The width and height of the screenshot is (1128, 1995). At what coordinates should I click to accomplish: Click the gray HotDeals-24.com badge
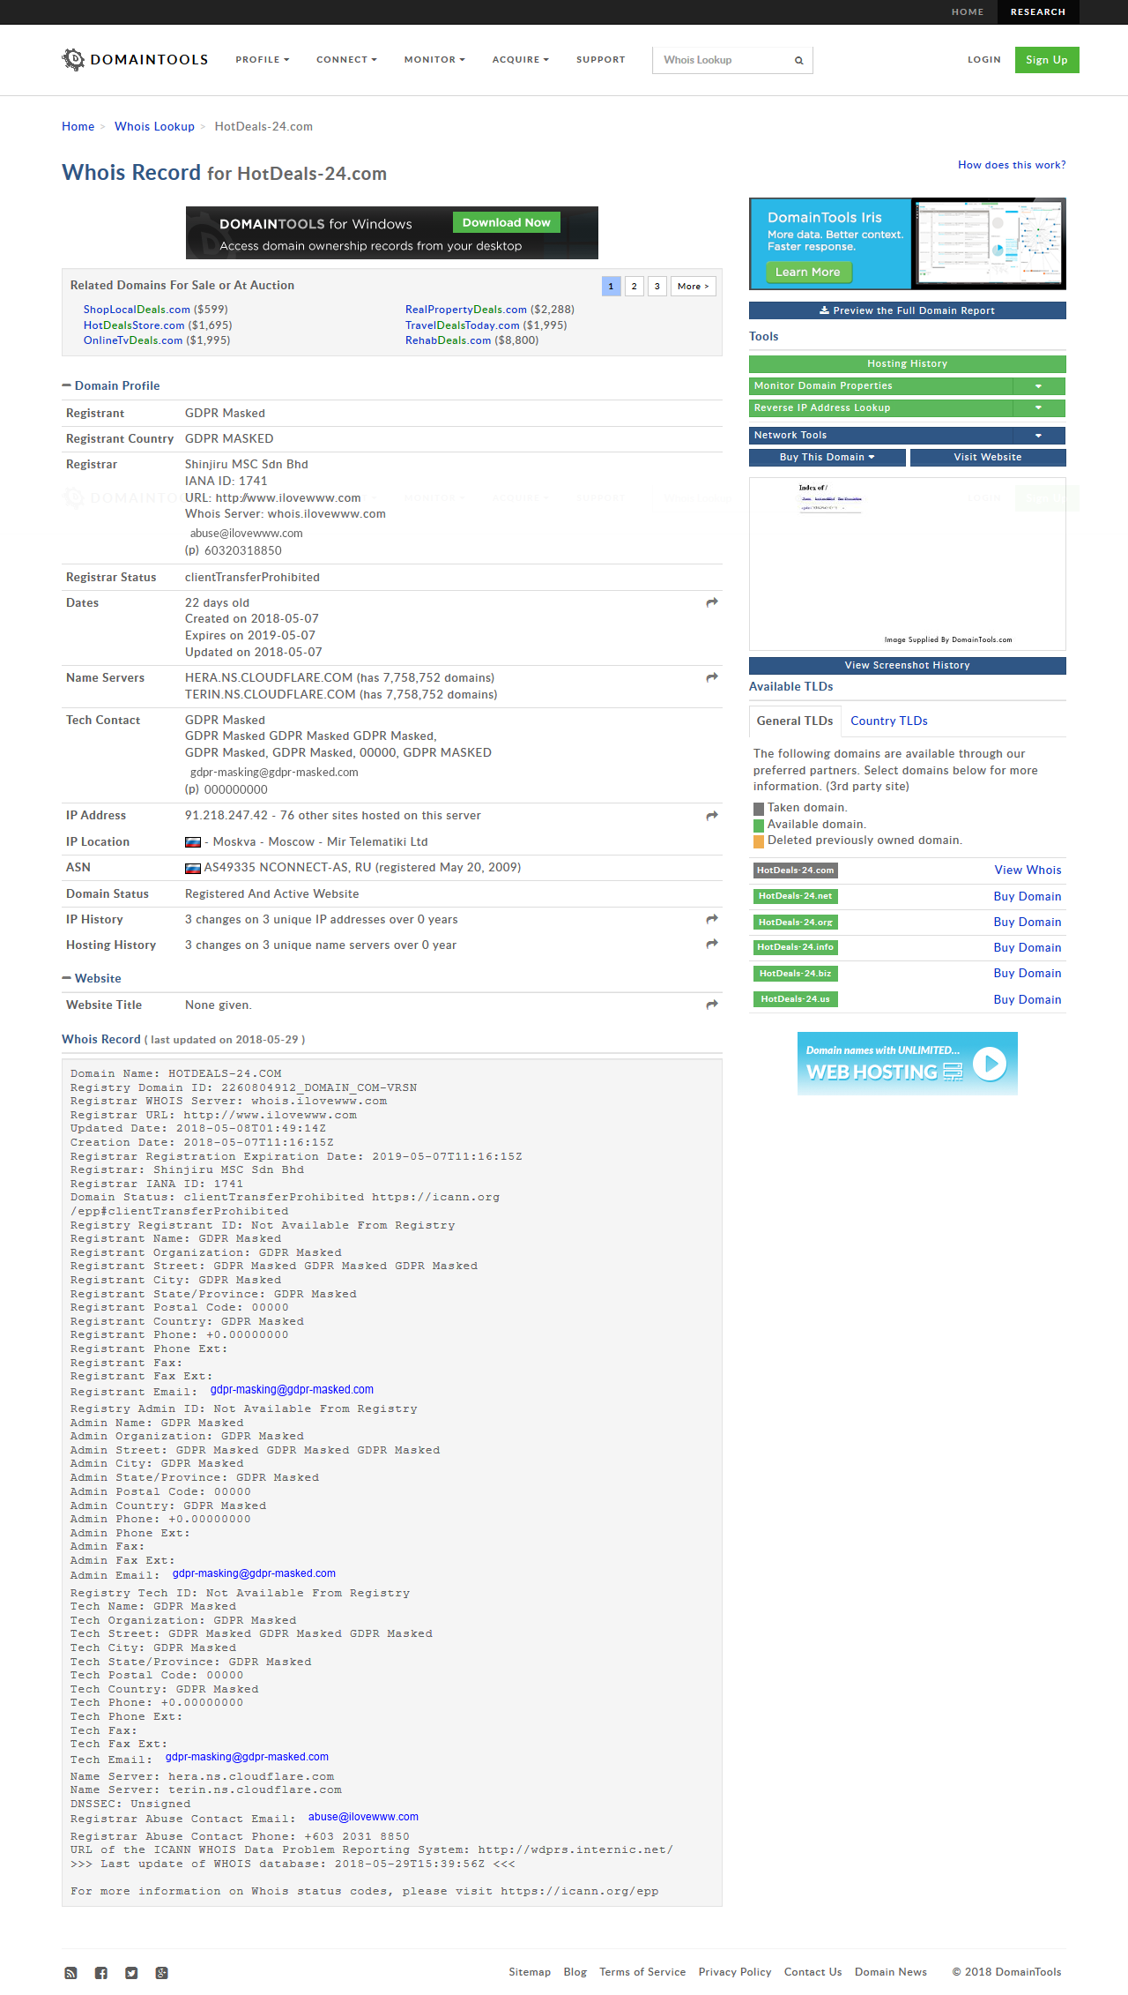point(796,870)
